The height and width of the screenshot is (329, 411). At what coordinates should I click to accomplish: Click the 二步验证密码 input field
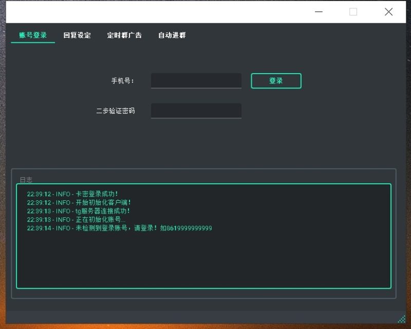[x=196, y=110]
